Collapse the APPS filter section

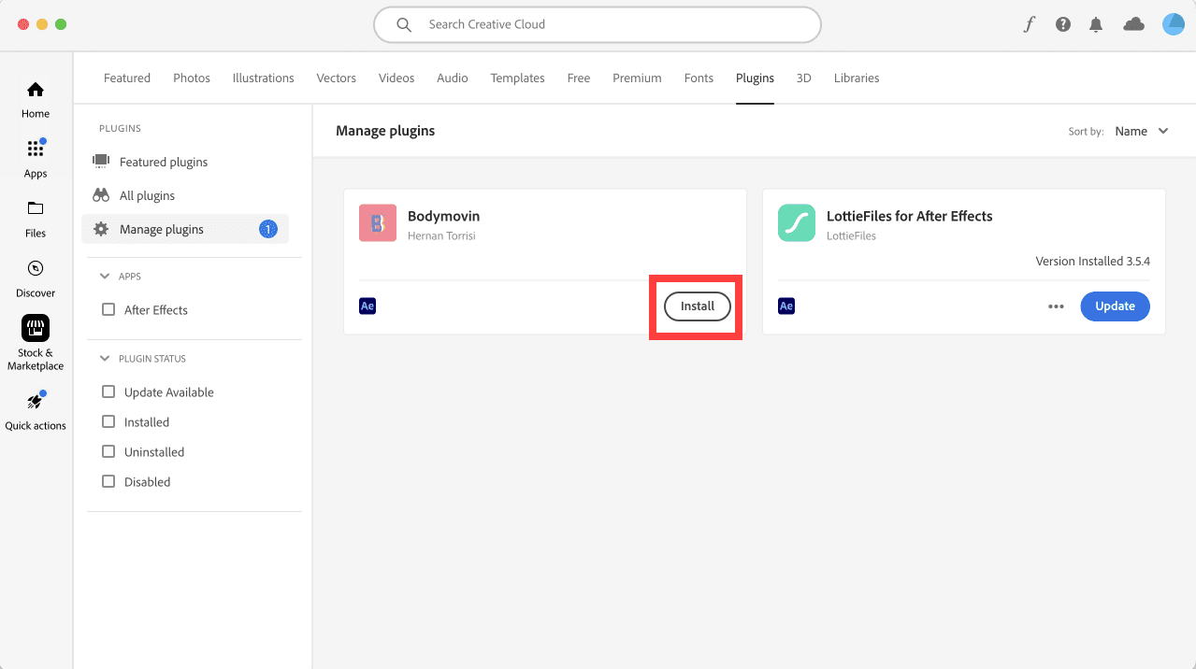105,277
